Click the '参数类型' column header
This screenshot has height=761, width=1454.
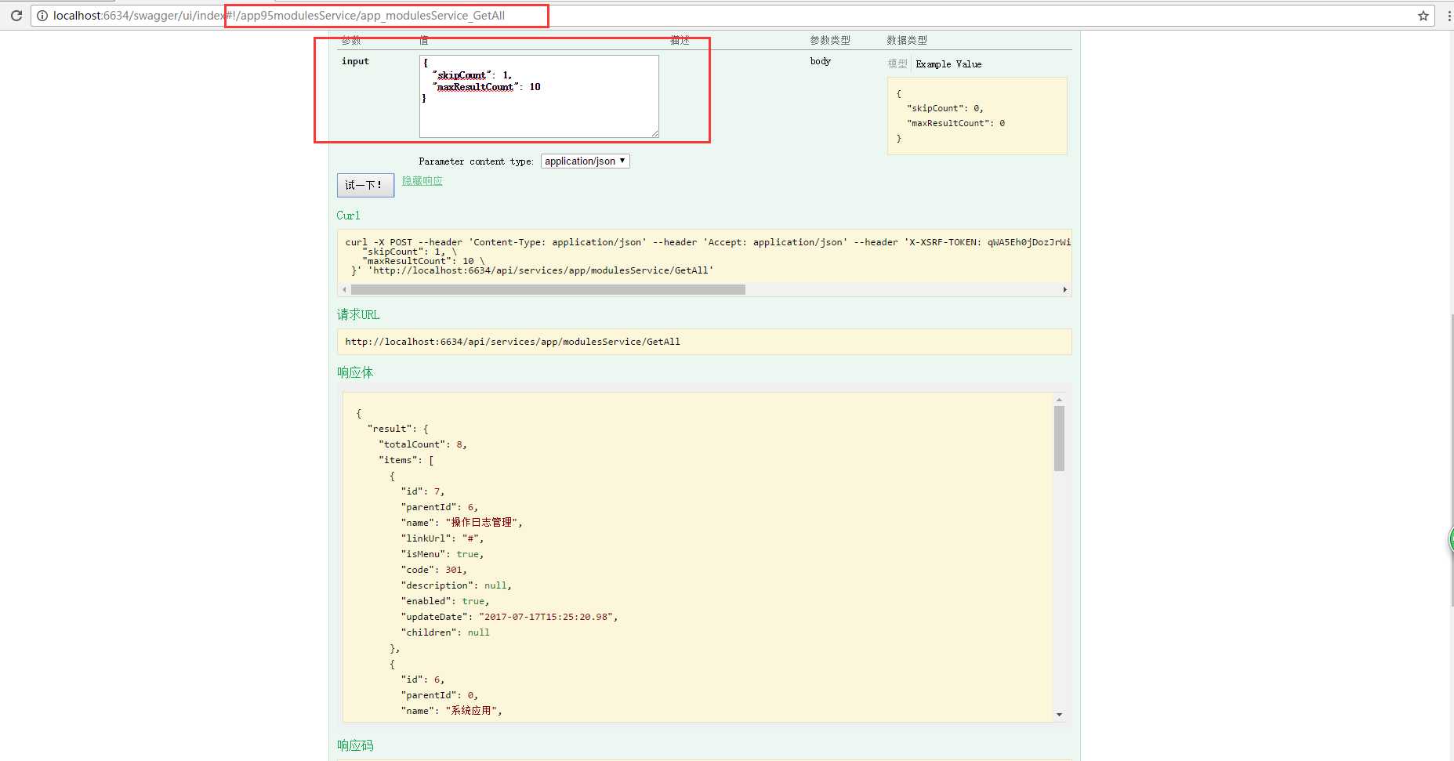830,40
